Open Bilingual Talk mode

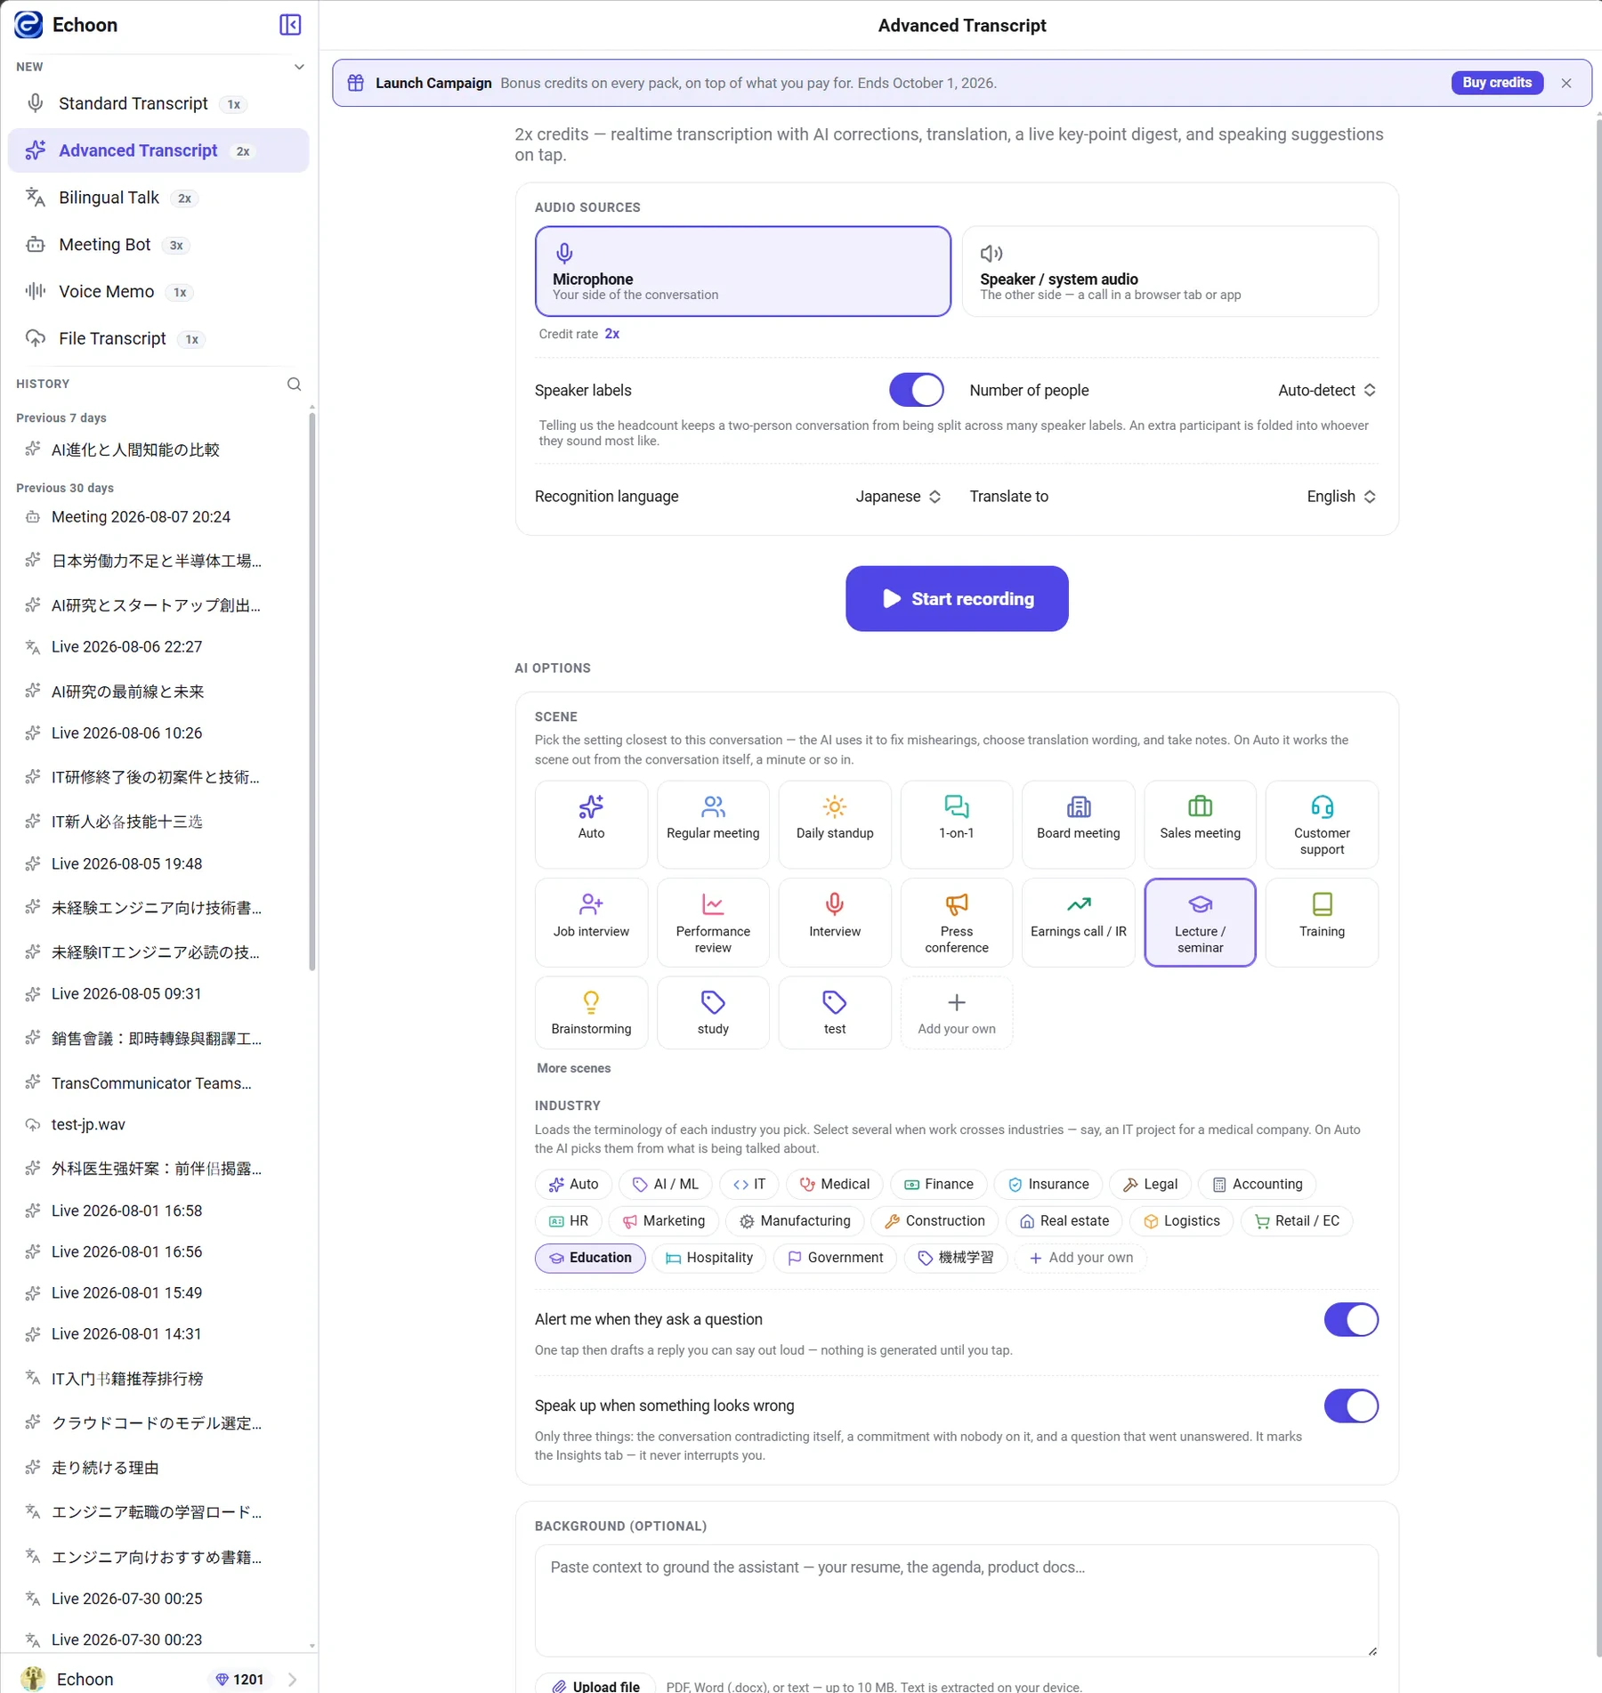point(158,198)
